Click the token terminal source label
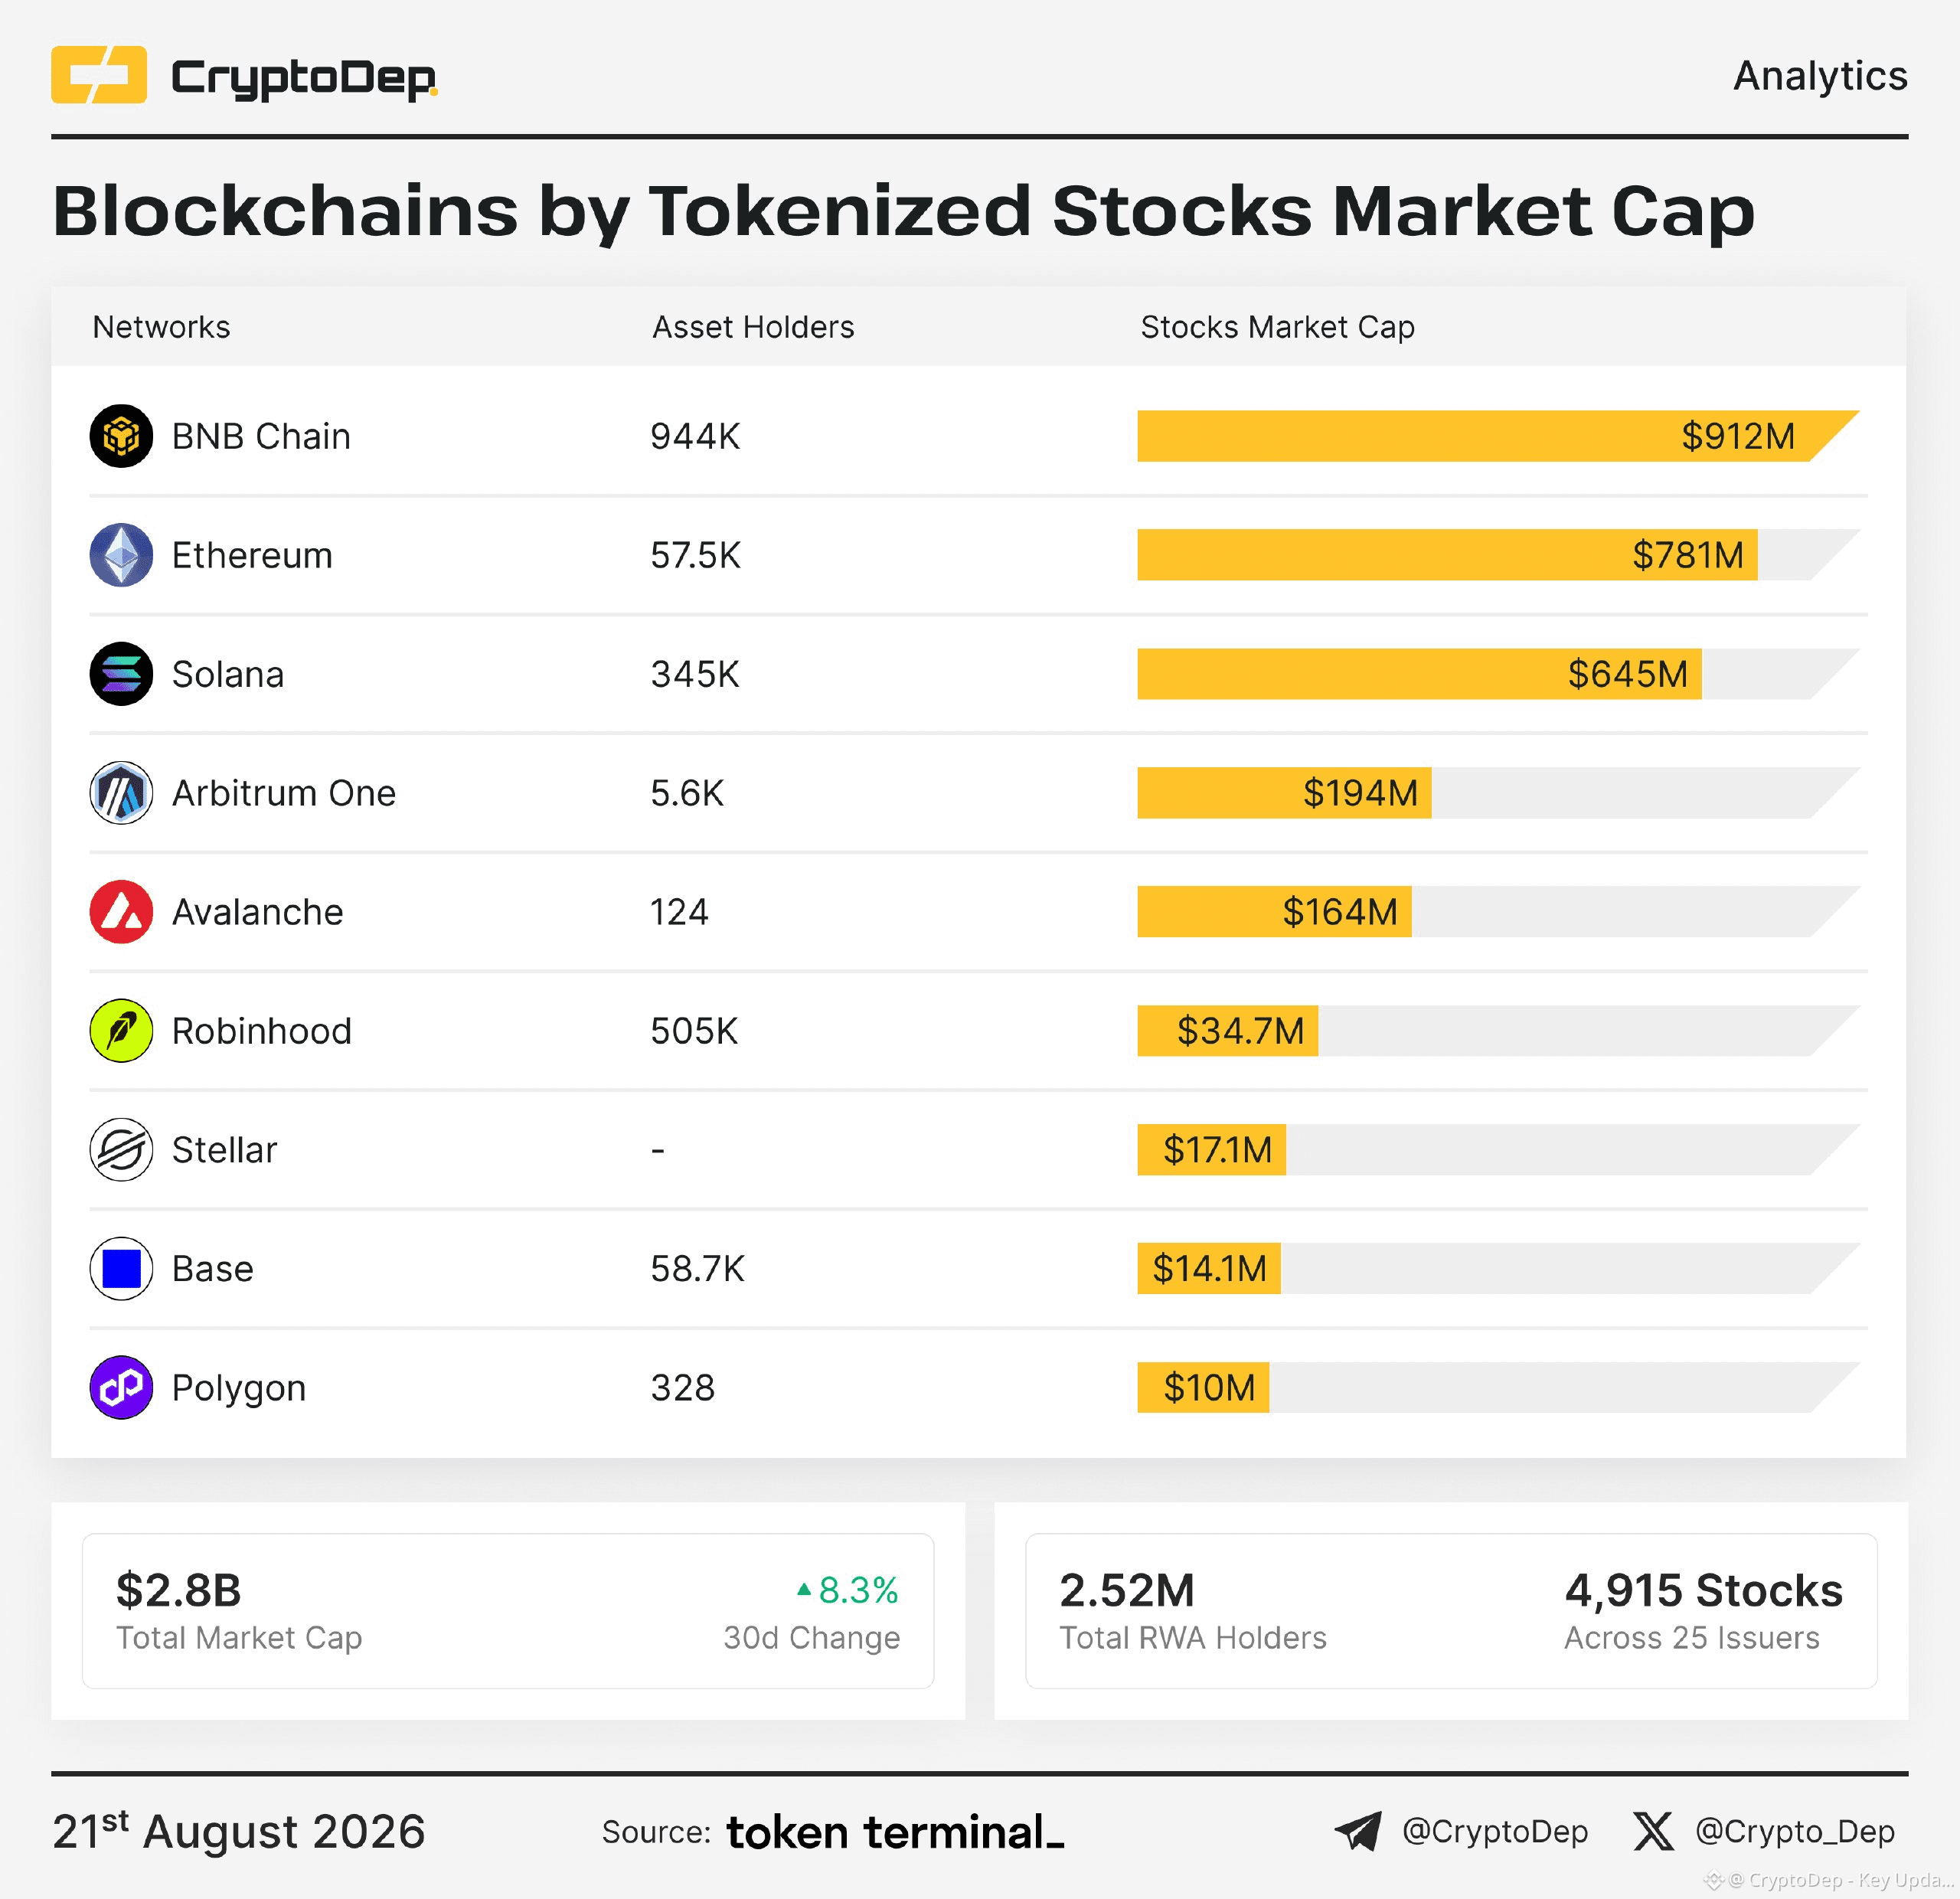Image resolution: width=1960 pixels, height=1899 pixels. point(895,1832)
